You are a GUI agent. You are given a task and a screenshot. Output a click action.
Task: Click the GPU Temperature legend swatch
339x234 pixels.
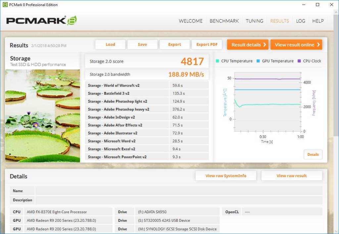(258, 61)
